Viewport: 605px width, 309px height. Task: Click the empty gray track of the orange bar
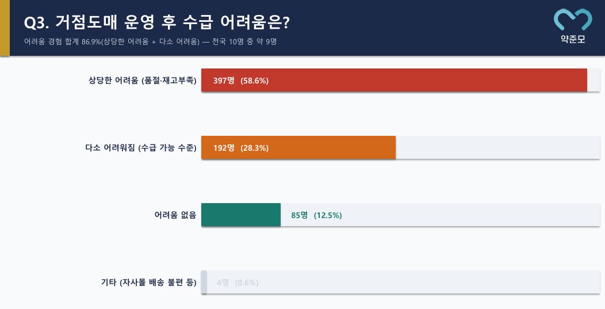pos(497,148)
